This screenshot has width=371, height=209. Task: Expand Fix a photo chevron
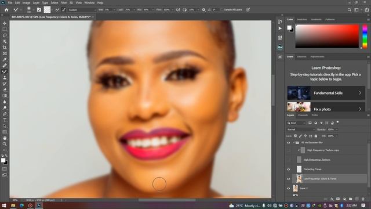pos(359,109)
